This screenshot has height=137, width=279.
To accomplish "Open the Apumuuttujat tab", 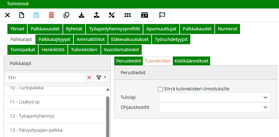I will (162, 29).
